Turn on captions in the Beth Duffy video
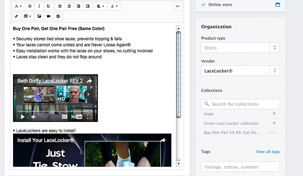303x176 pixels. click(x=64, y=117)
